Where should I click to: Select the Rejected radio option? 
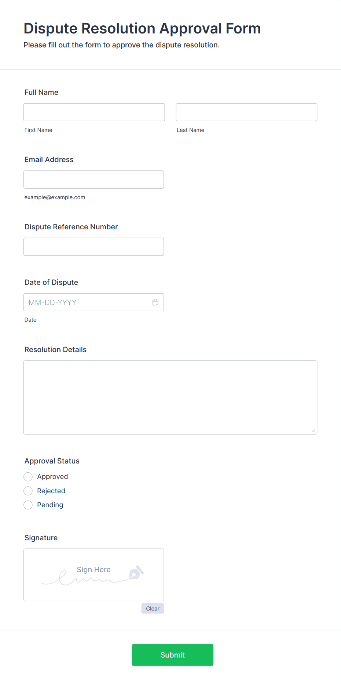coord(28,491)
